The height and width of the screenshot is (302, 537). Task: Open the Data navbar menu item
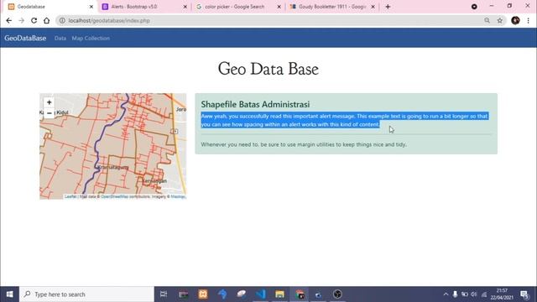(60, 39)
